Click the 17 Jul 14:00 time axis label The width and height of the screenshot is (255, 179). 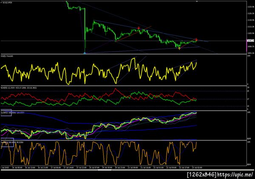click(x=68, y=168)
